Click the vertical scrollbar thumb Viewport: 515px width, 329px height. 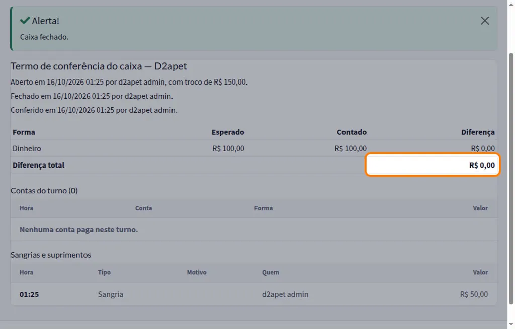click(x=511, y=179)
